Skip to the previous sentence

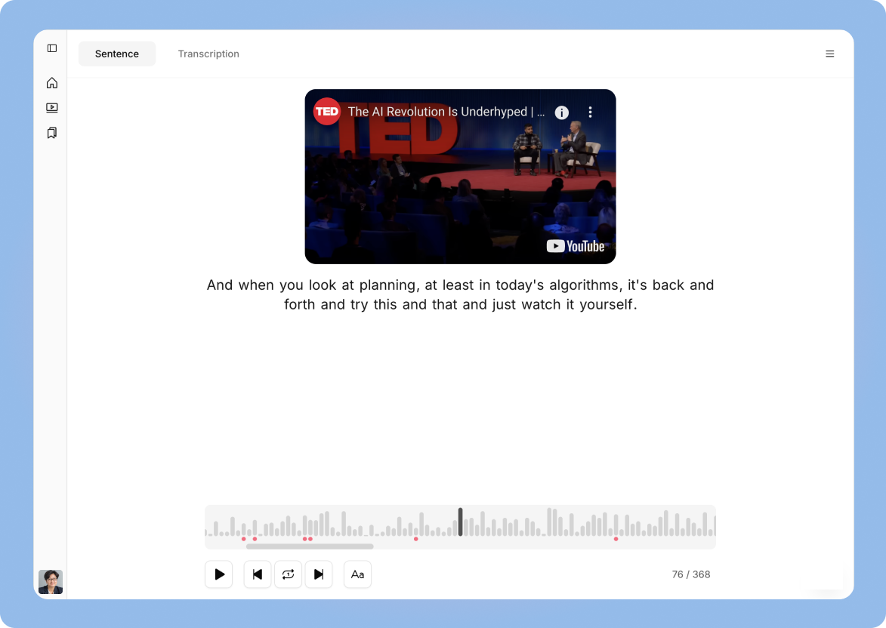[x=257, y=574]
